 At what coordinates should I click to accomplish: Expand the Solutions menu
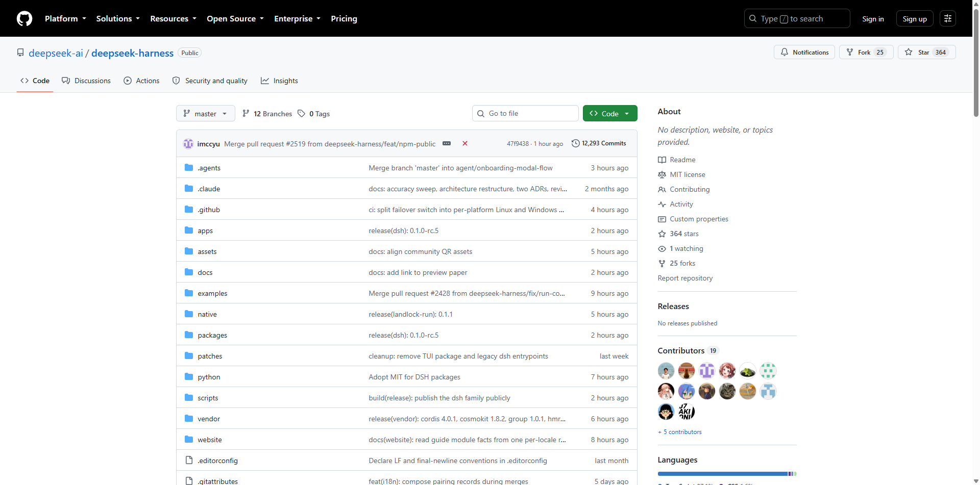tap(118, 18)
